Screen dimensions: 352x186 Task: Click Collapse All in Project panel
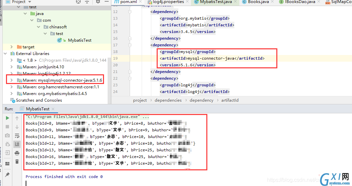87,2
